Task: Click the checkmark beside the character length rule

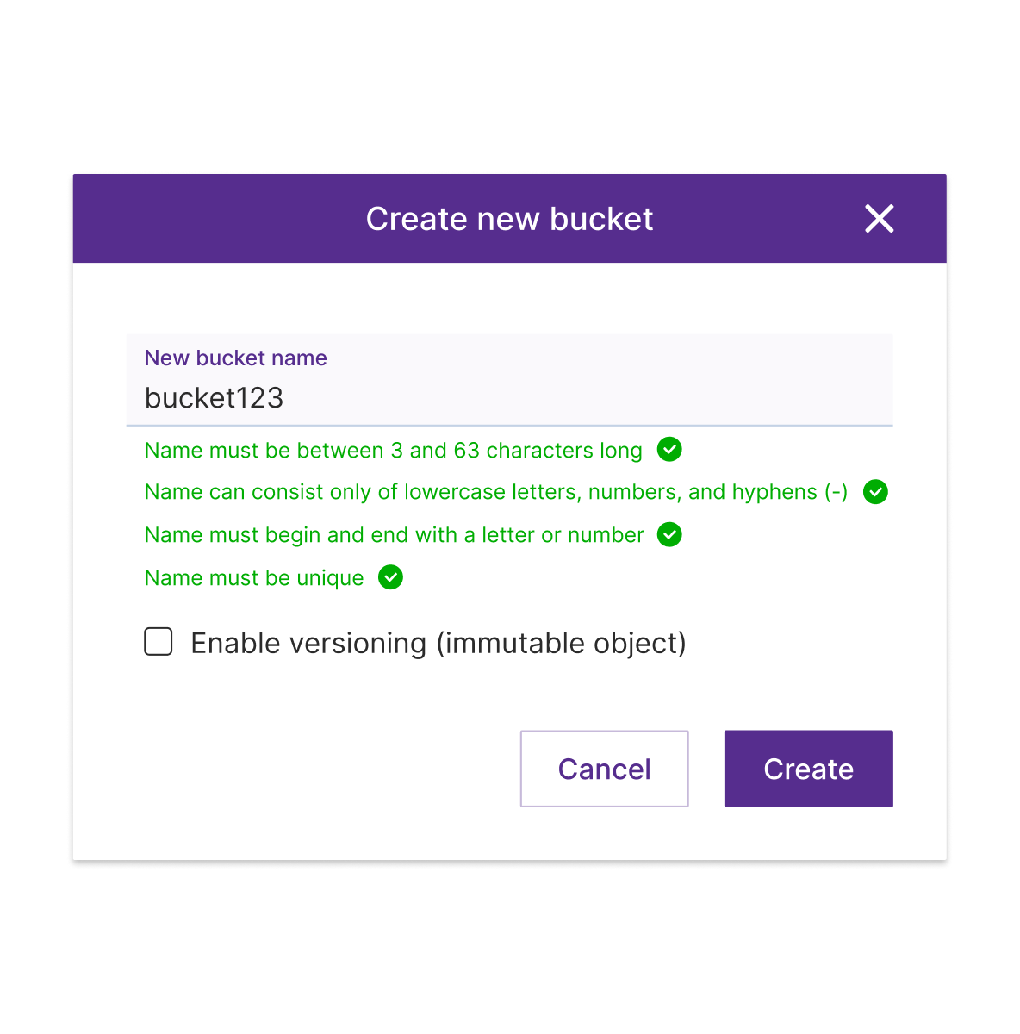Action: 669,449
